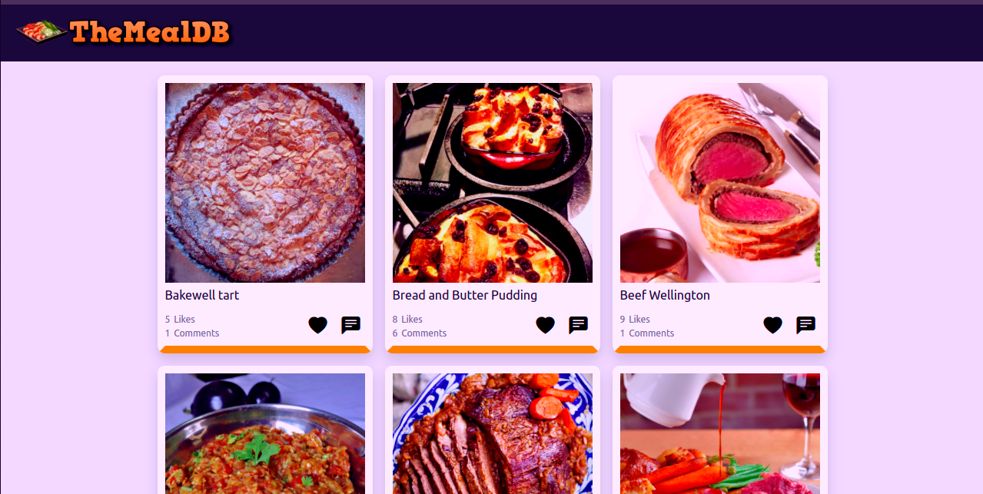Click 6 Comments count on pudding card
This screenshot has height=494, width=983.
tap(420, 333)
